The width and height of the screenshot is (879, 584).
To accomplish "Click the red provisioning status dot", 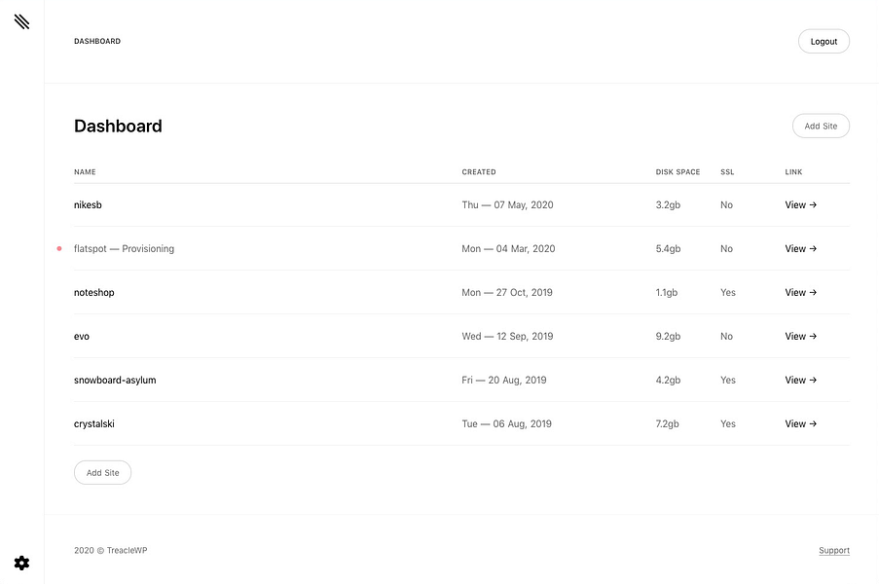I will 59,248.
